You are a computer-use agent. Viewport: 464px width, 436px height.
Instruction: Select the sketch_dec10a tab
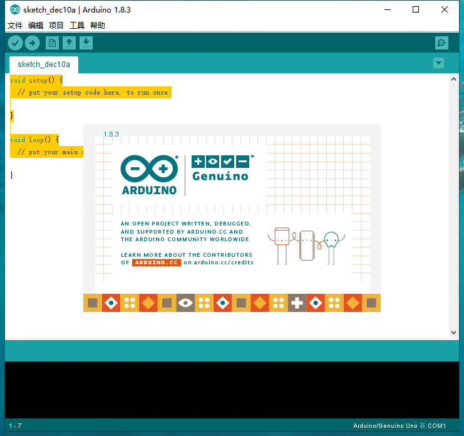pos(44,65)
